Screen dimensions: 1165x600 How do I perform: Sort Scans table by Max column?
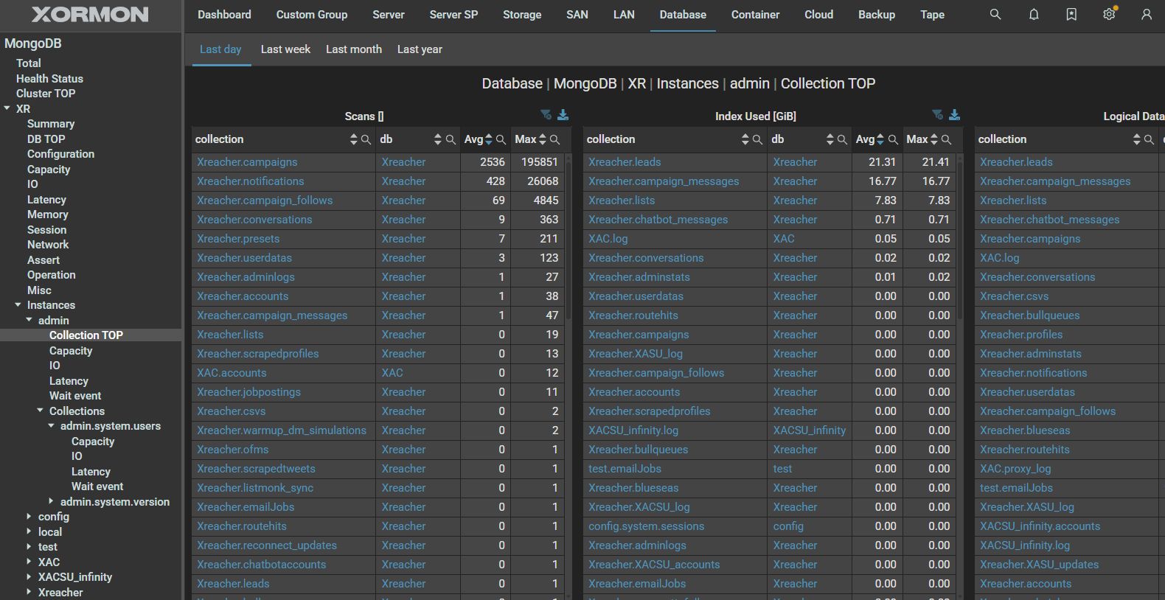coord(543,139)
